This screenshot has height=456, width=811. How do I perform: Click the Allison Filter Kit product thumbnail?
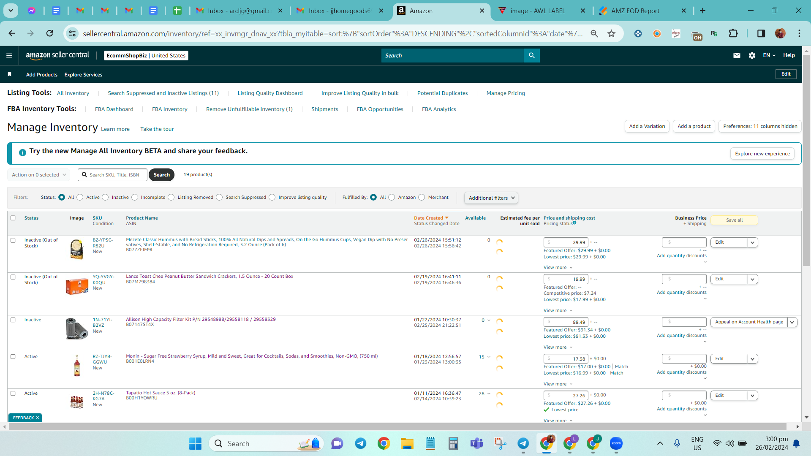[77, 328]
